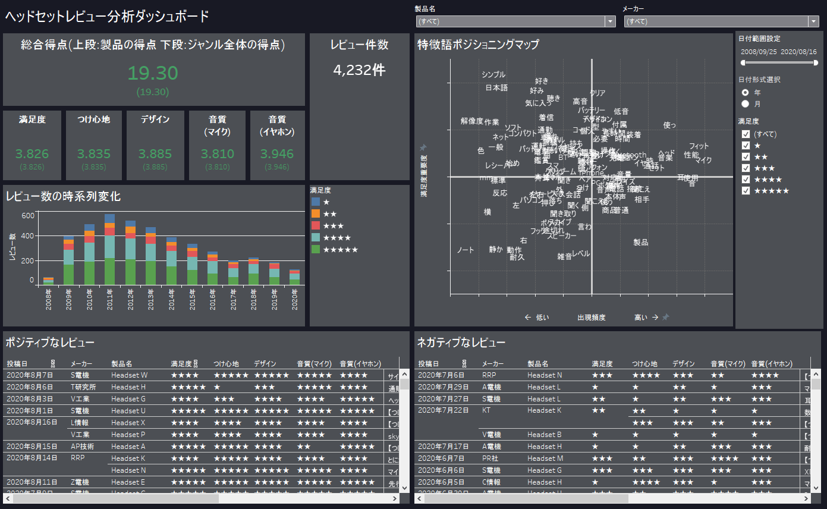Click the down arrow of positive reviews vertical scrollbar
This screenshot has width=827, height=509.
click(404, 488)
